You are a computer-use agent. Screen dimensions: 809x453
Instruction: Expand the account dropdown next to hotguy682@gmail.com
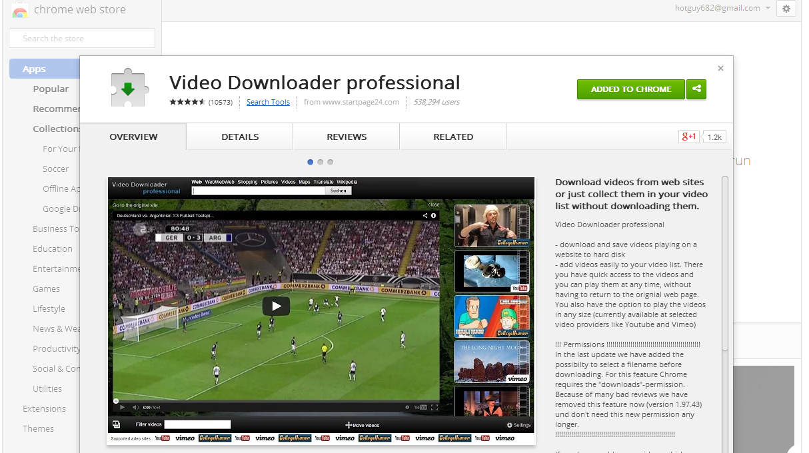pyautogui.click(x=768, y=9)
